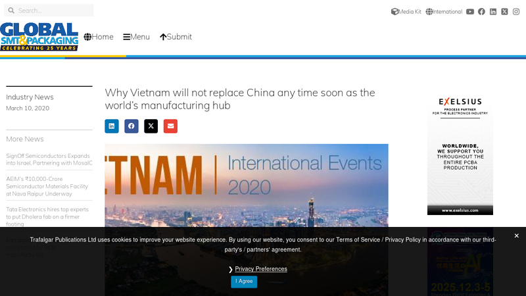Image resolution: width=526 pixels, height=296 pixels.
Task: Open the X (Twitter) icon in header
Action: [x=504, y=12]
